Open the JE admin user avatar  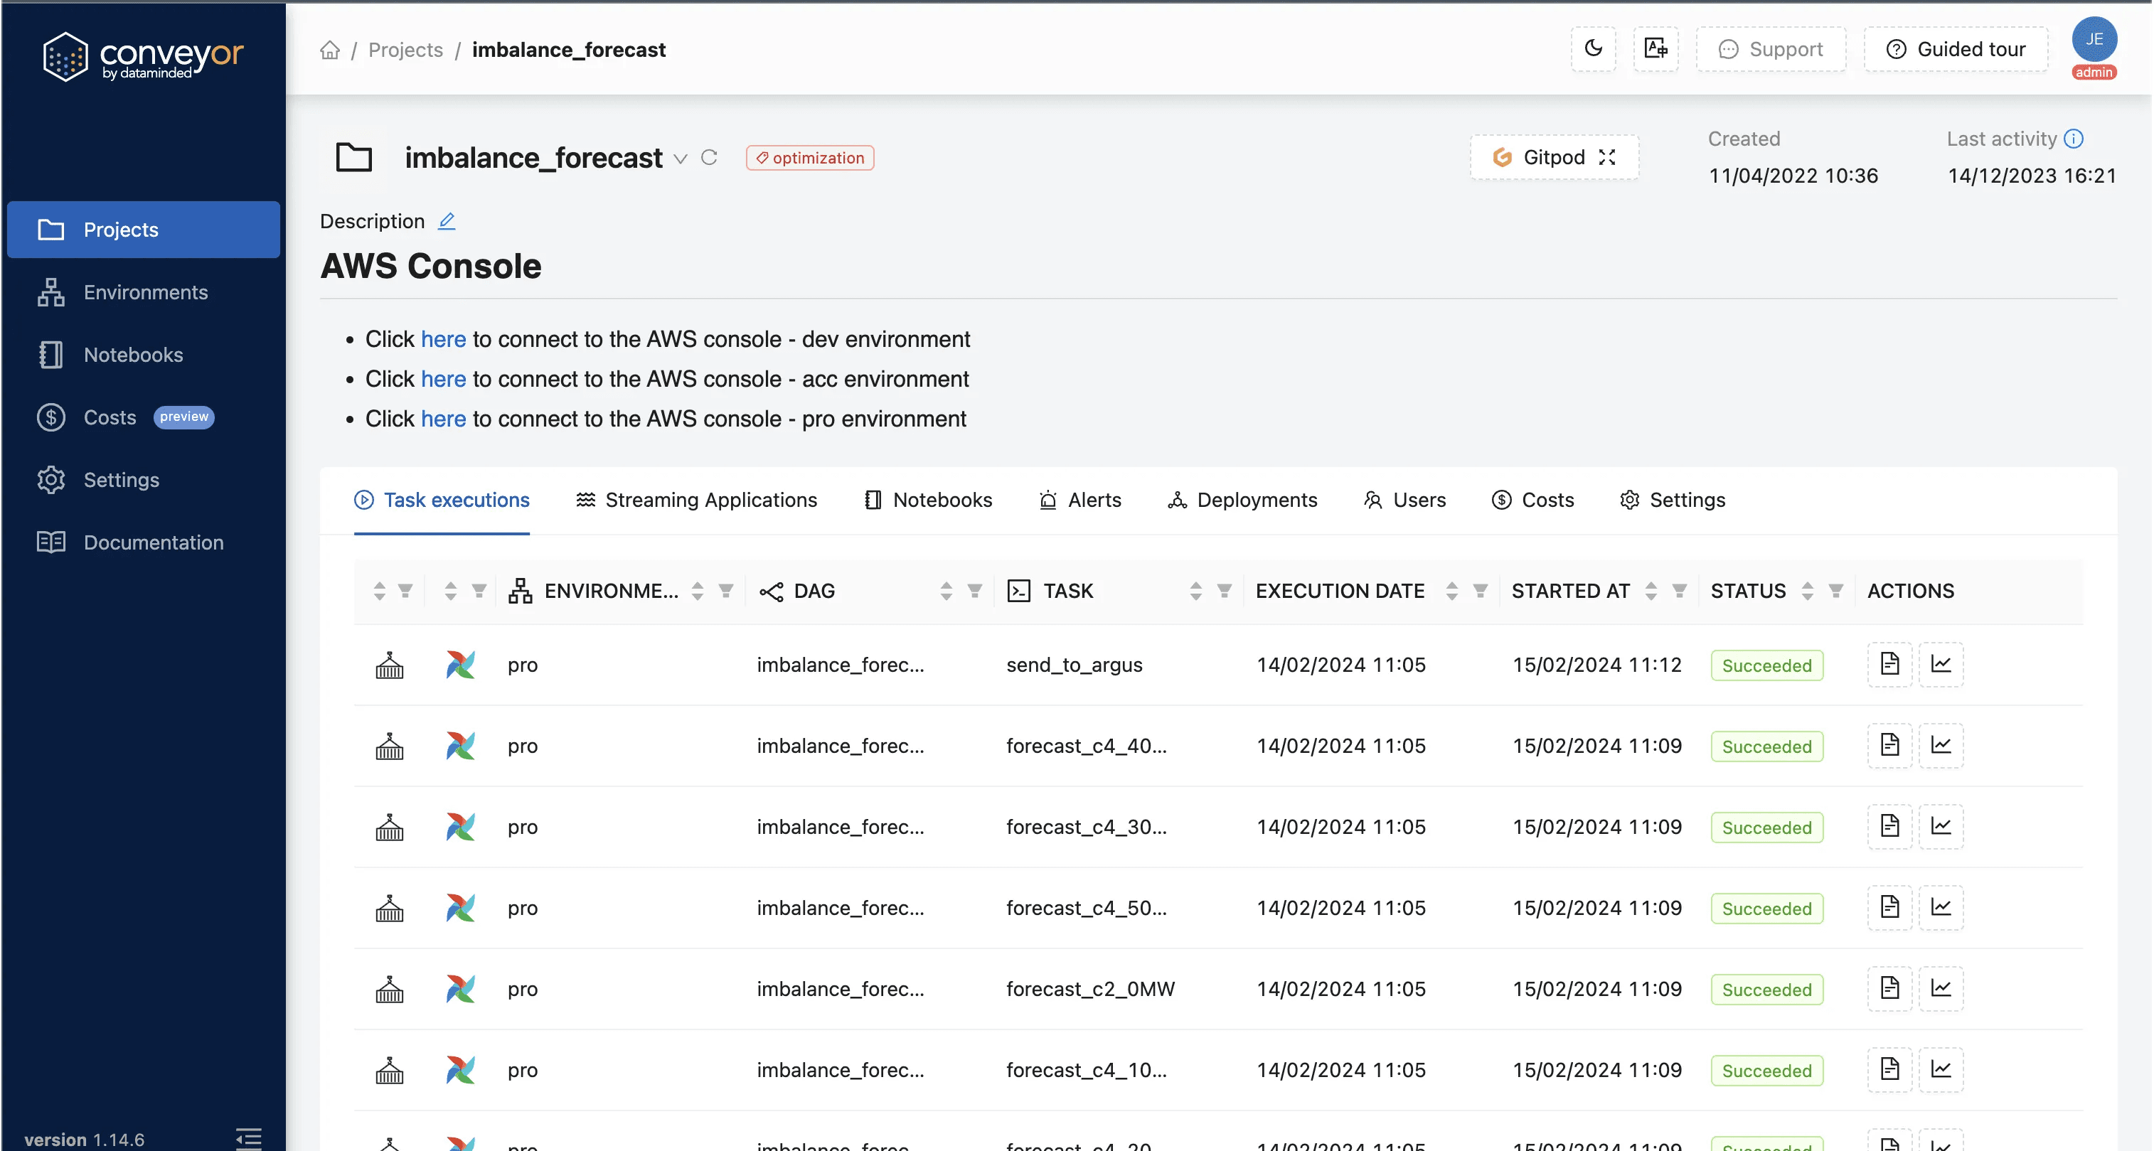(2094, 40)
